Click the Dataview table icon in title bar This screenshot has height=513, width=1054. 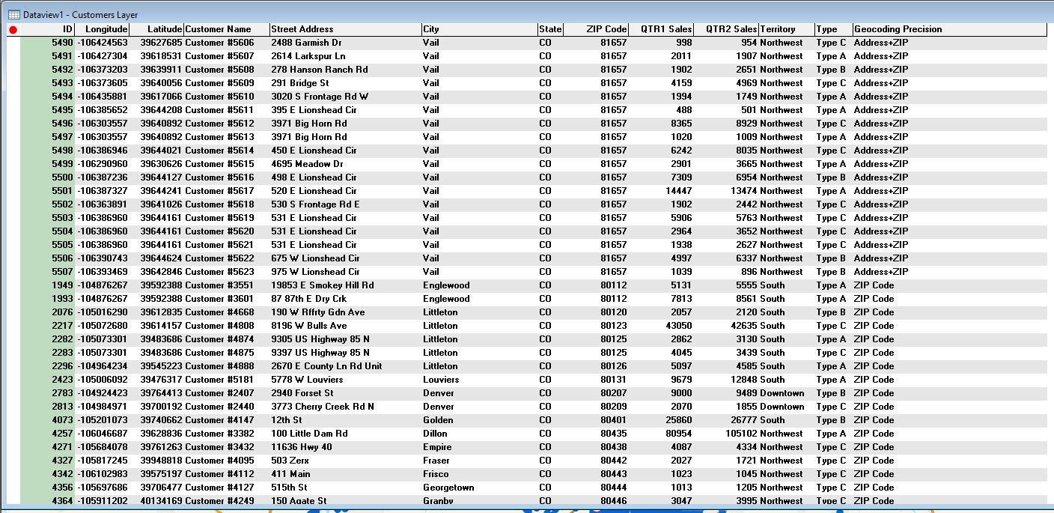pos(13,15)
